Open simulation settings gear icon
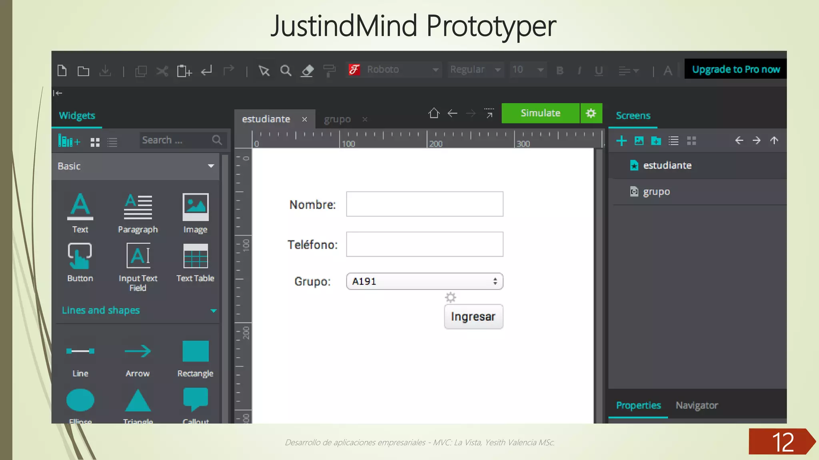This screenshot has height=460, width=819. 591,113
